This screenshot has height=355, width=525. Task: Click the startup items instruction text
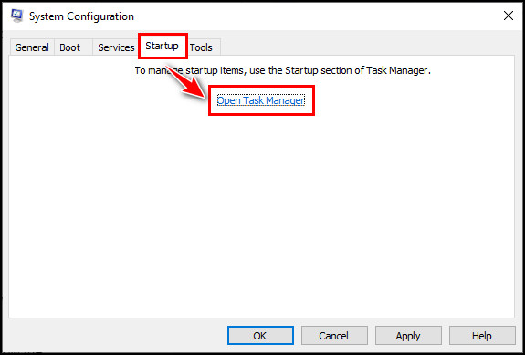coord(283,70)
